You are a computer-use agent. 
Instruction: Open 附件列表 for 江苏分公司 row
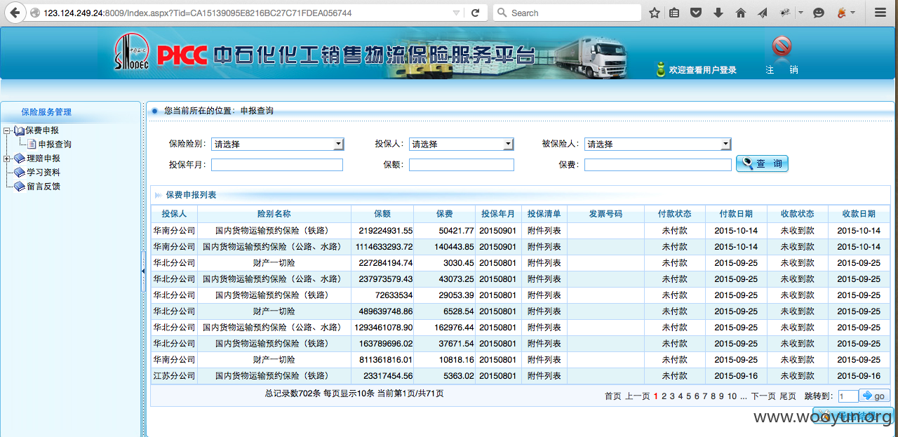point(544,376)
